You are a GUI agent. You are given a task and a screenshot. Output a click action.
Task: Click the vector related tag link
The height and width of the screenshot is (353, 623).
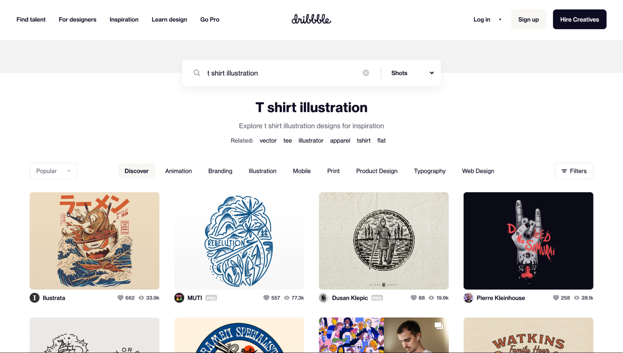[x=268, y=140]
